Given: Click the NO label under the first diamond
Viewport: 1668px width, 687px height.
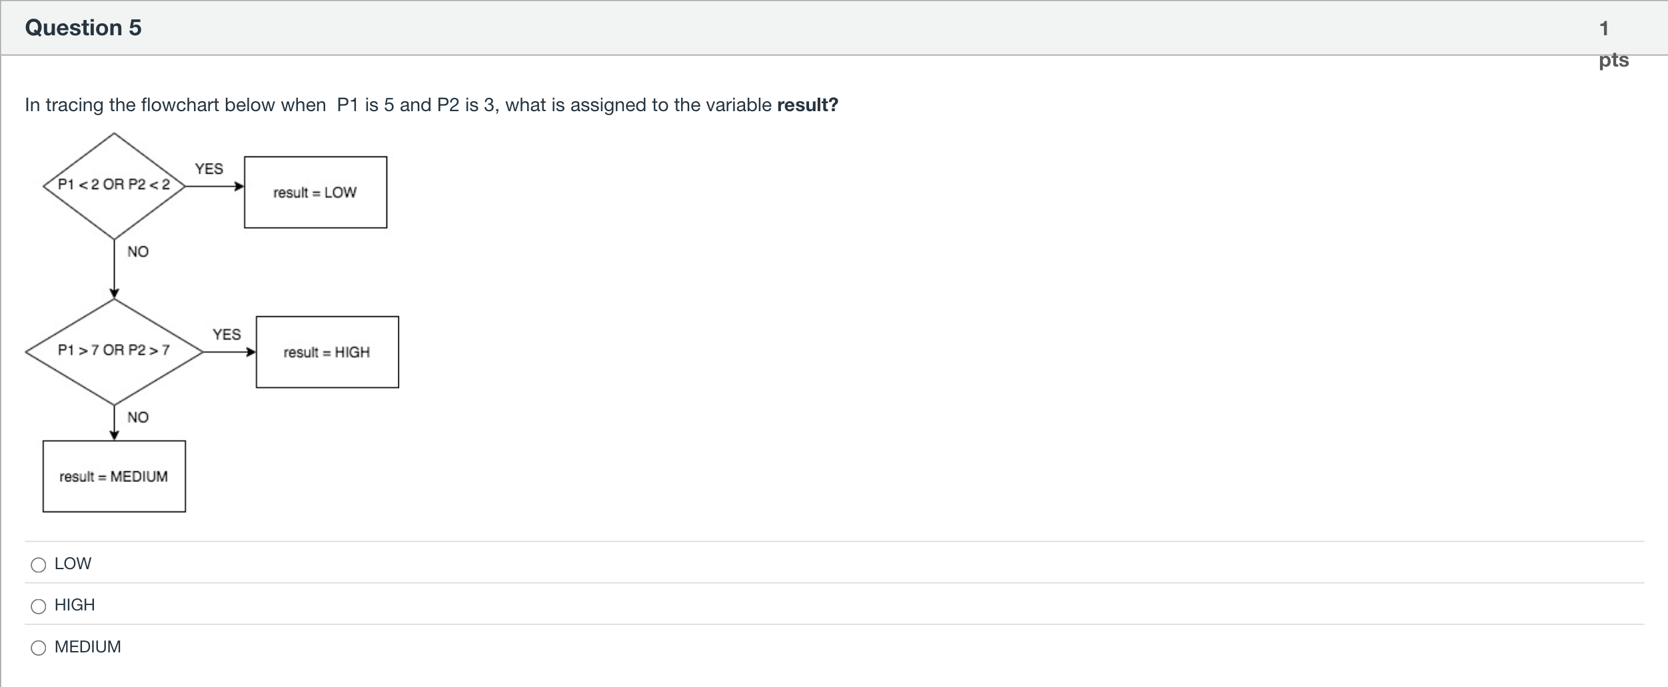Looking at the screenshot, I should [x=138, y=252].
